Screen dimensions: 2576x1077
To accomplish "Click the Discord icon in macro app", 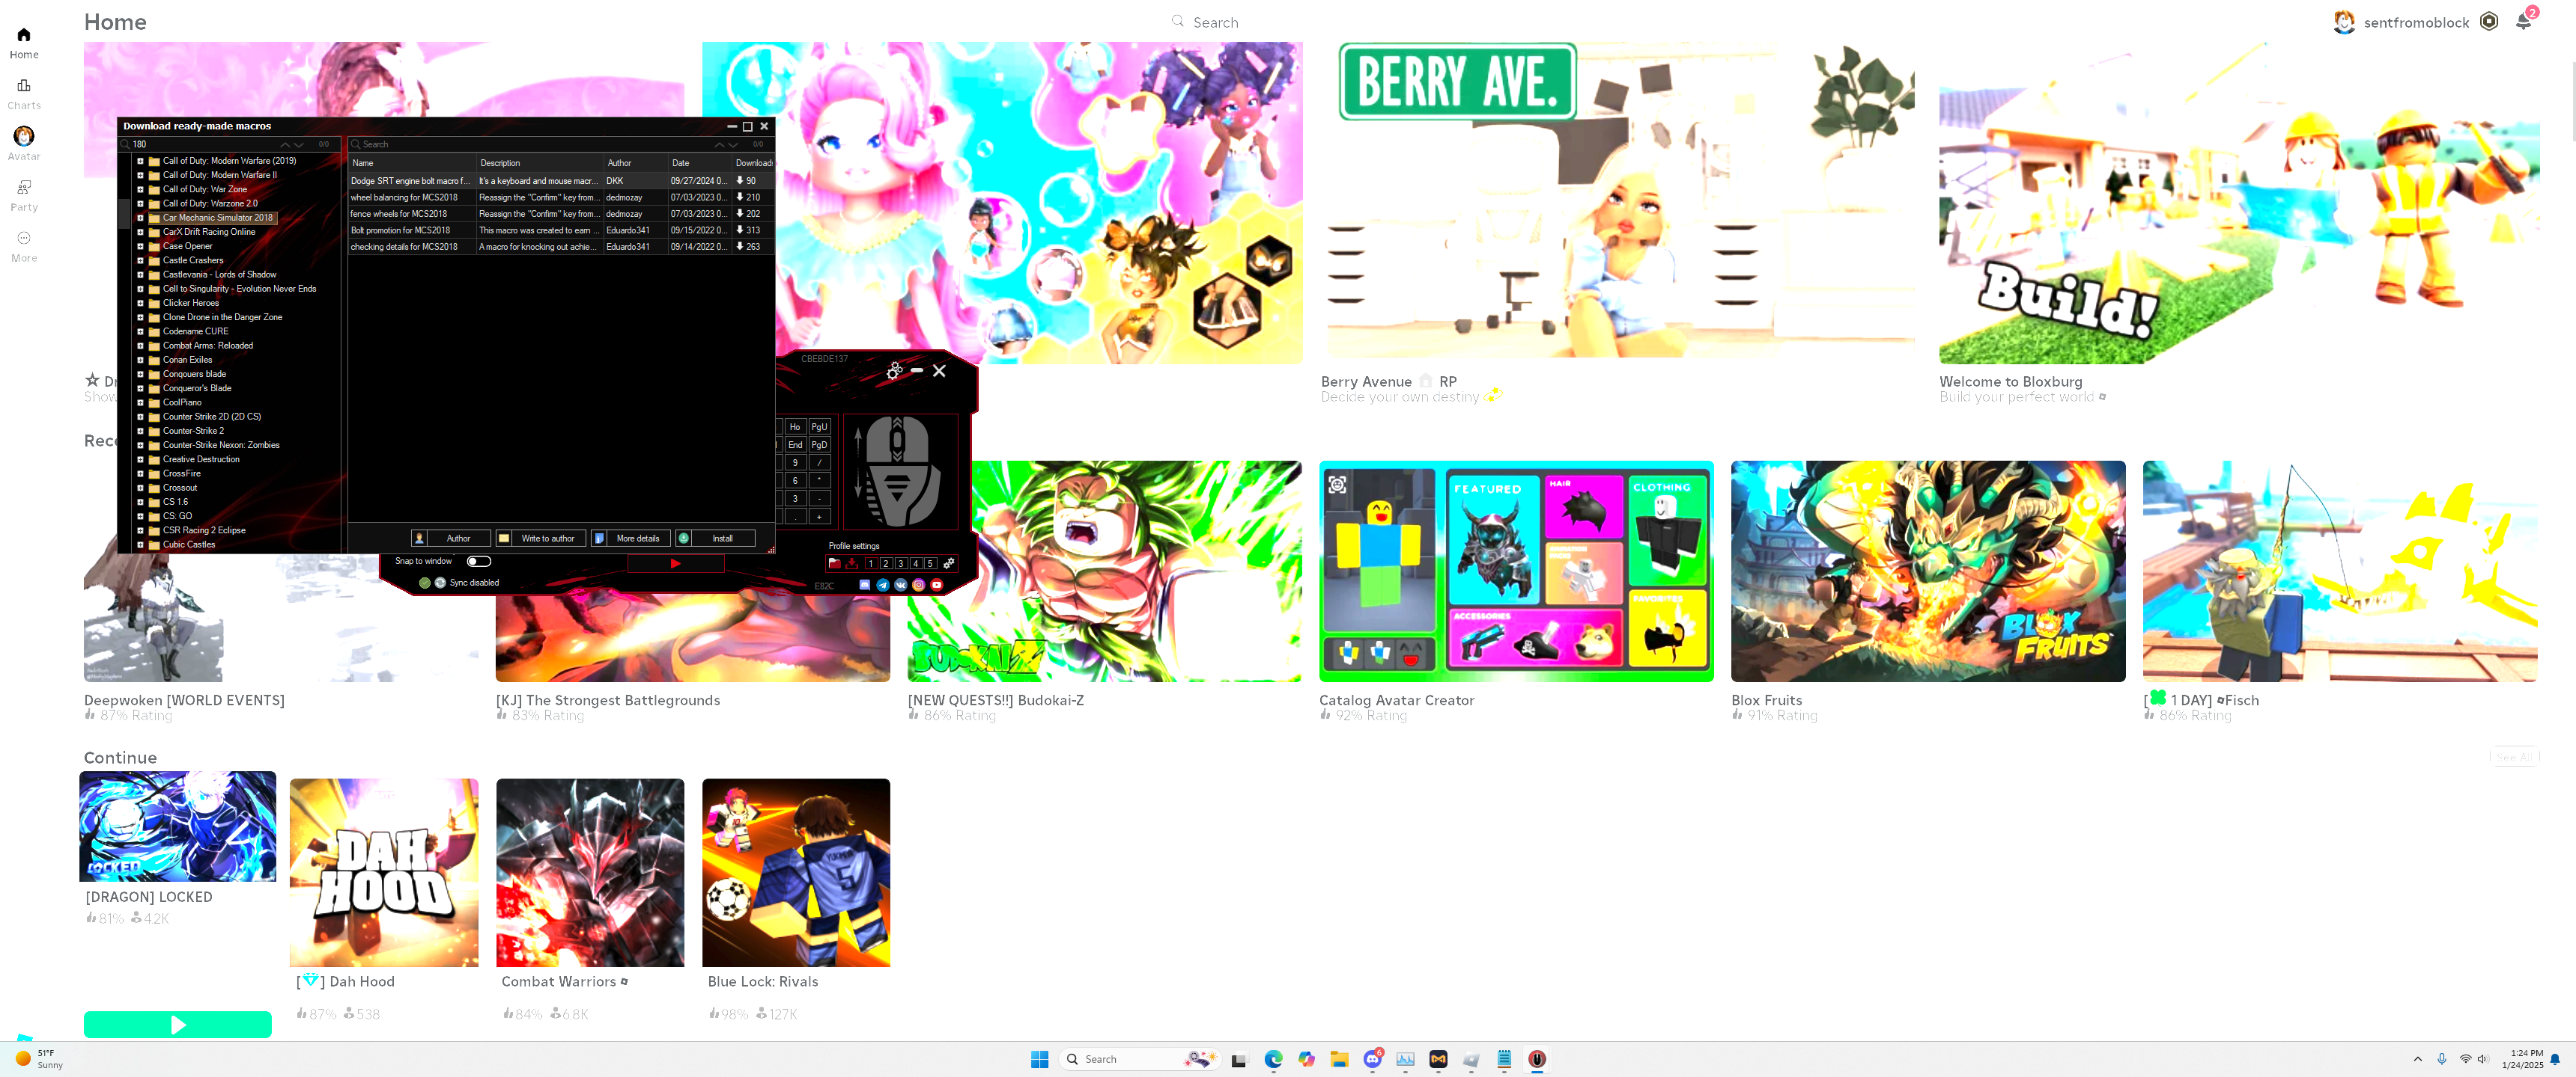I will click(865, 586).
